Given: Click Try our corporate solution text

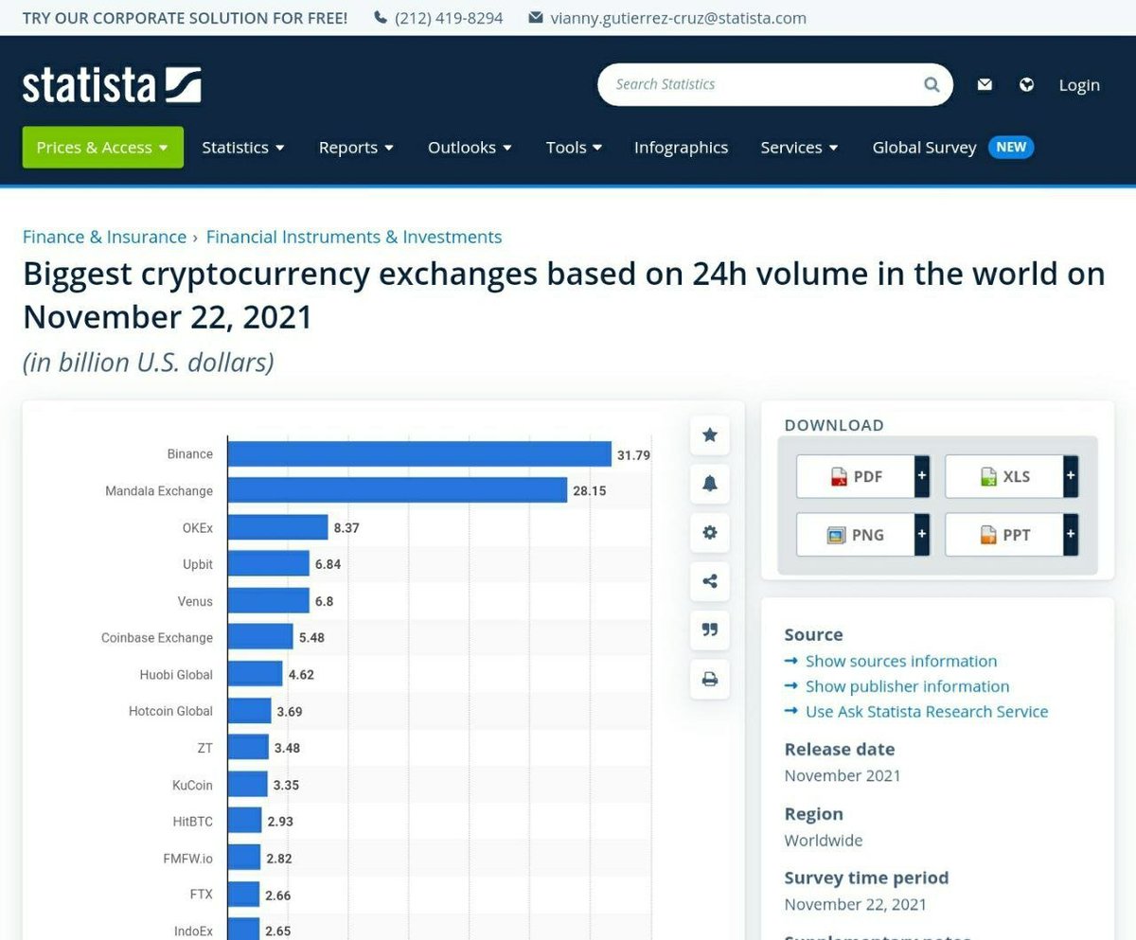Looking at the screenshot, I should coord(185,18).
